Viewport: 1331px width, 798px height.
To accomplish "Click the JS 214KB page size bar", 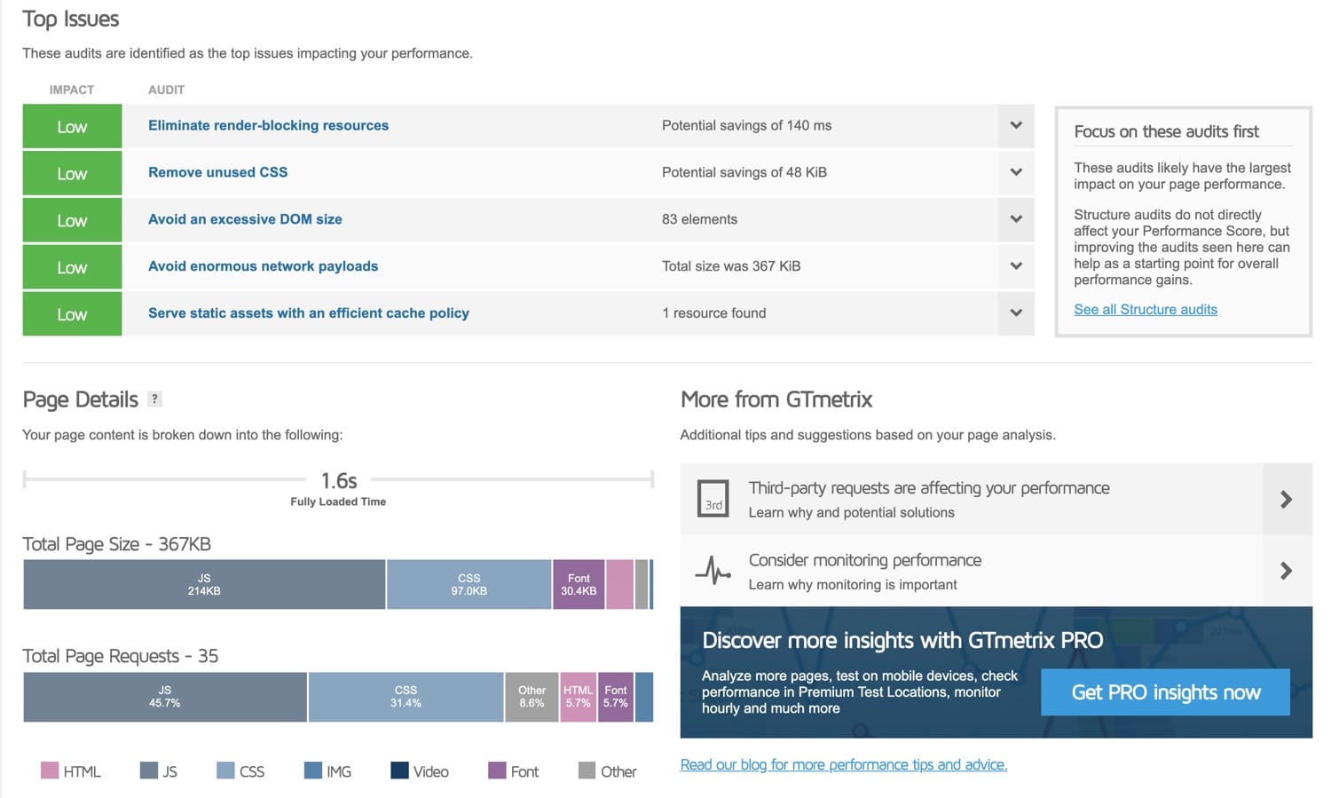I will pos(204,585).
